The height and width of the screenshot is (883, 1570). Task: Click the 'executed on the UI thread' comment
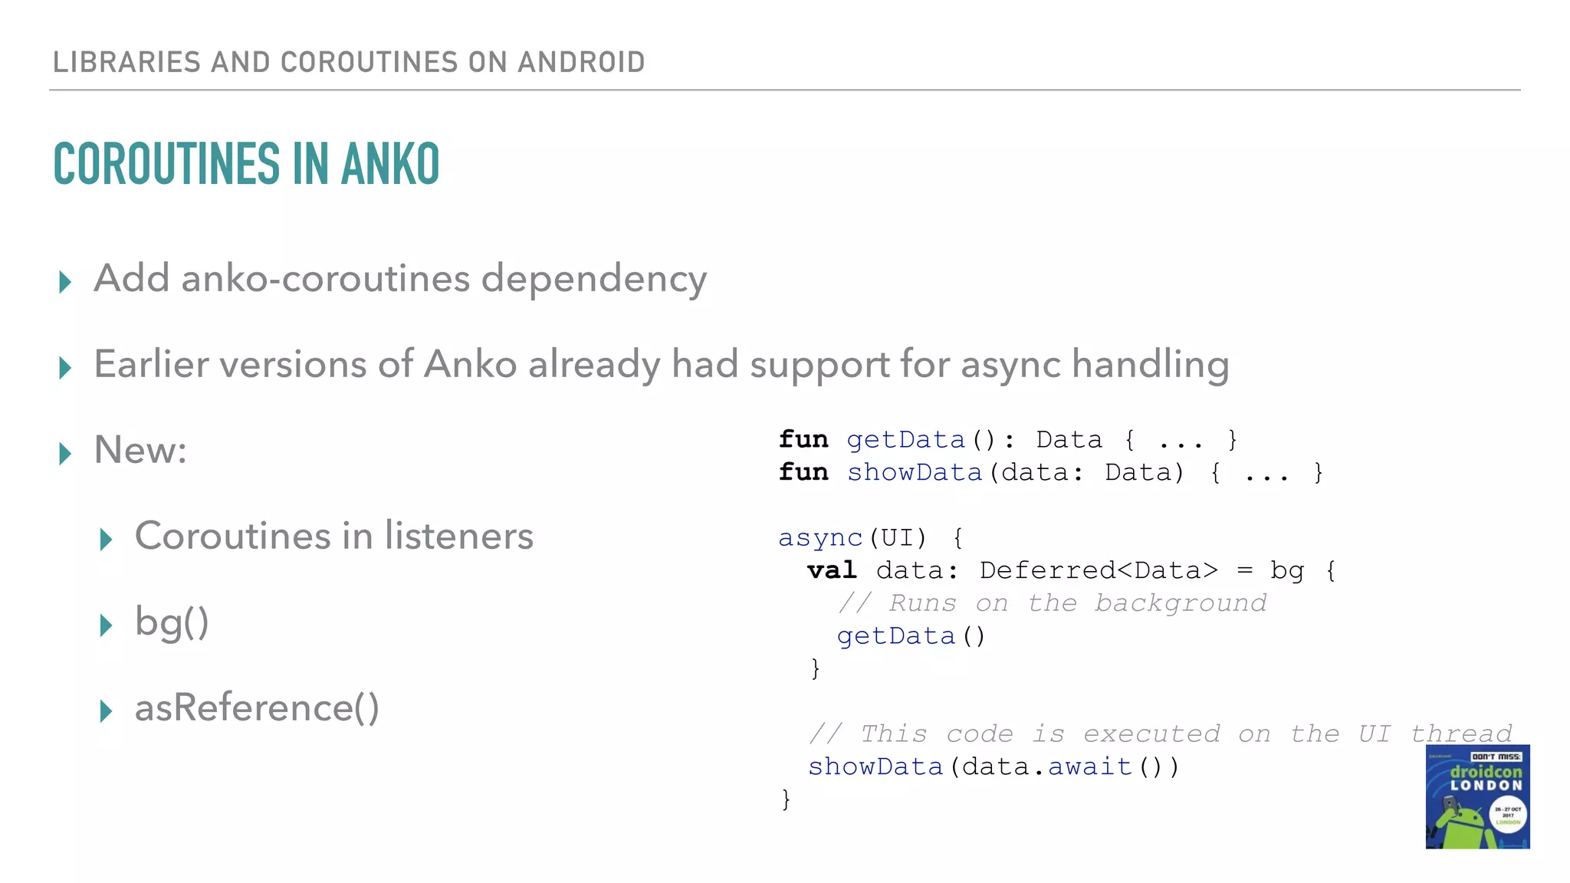pos(1161,734)
